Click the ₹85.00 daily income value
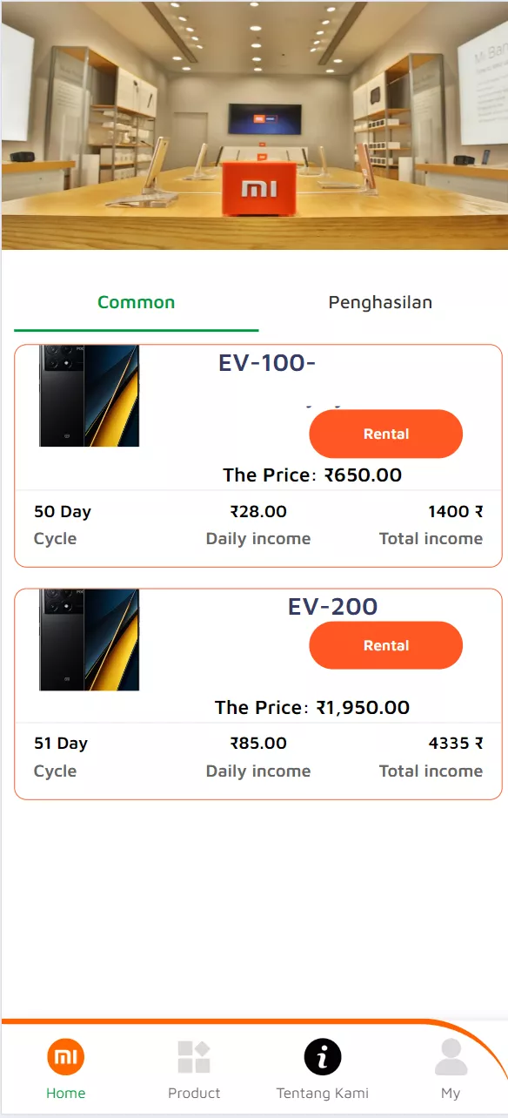508x1118 pixels. pos(258,743)
